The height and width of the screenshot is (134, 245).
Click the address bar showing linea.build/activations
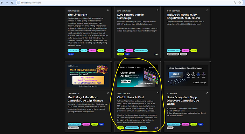click(x=125, y=3)
